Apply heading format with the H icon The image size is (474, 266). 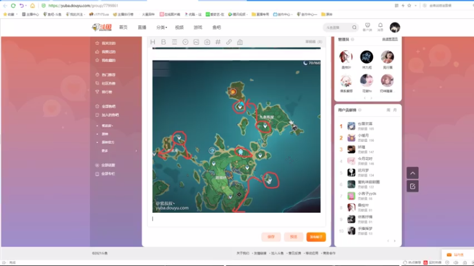(153, 42)
